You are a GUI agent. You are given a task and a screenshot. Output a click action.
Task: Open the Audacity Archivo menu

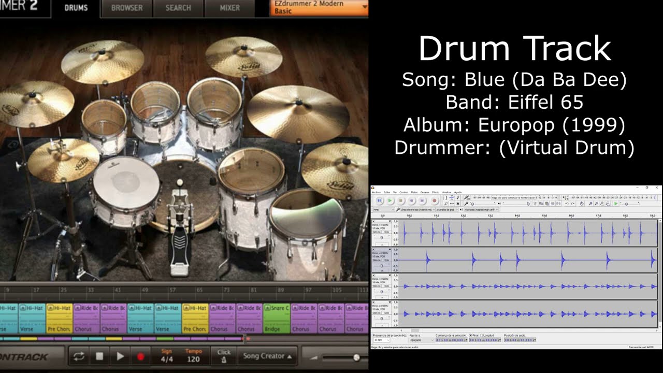(x=377, y=192)
